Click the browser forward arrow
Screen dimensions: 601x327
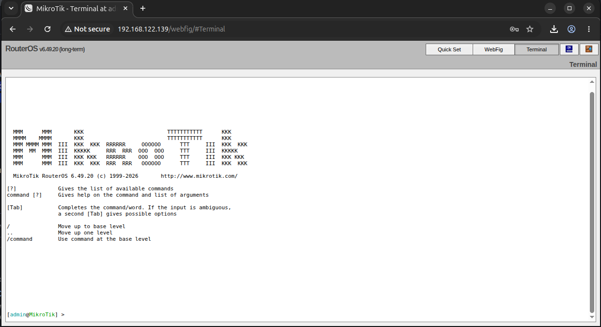click(30, 29)
